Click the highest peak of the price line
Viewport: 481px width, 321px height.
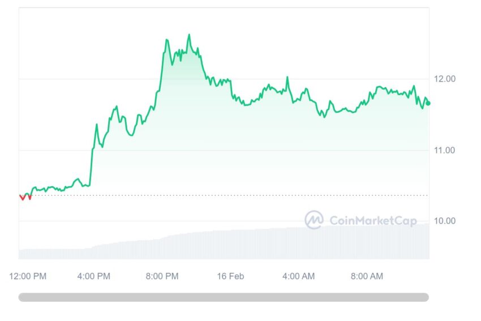point(189,35)
